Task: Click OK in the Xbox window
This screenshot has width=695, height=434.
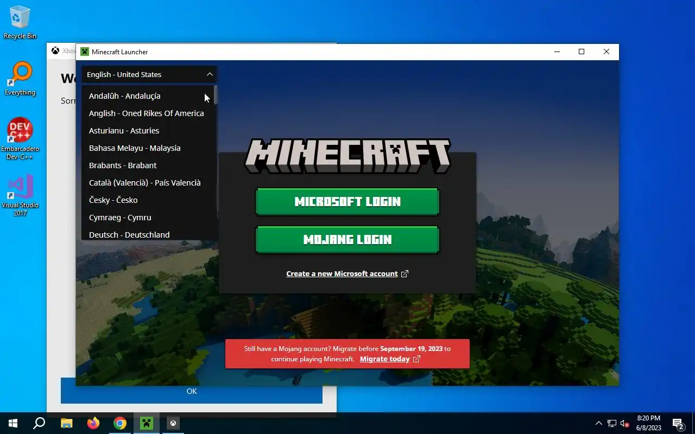Action: click(x=192, y=391)
